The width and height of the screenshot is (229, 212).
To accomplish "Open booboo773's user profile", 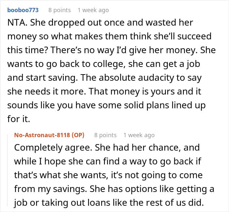I will click(x=23, y=10).
